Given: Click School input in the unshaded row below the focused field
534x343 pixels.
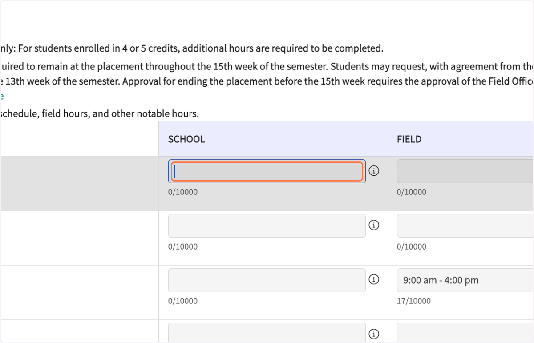Looking at the screenshot, I should click(267, 226).
